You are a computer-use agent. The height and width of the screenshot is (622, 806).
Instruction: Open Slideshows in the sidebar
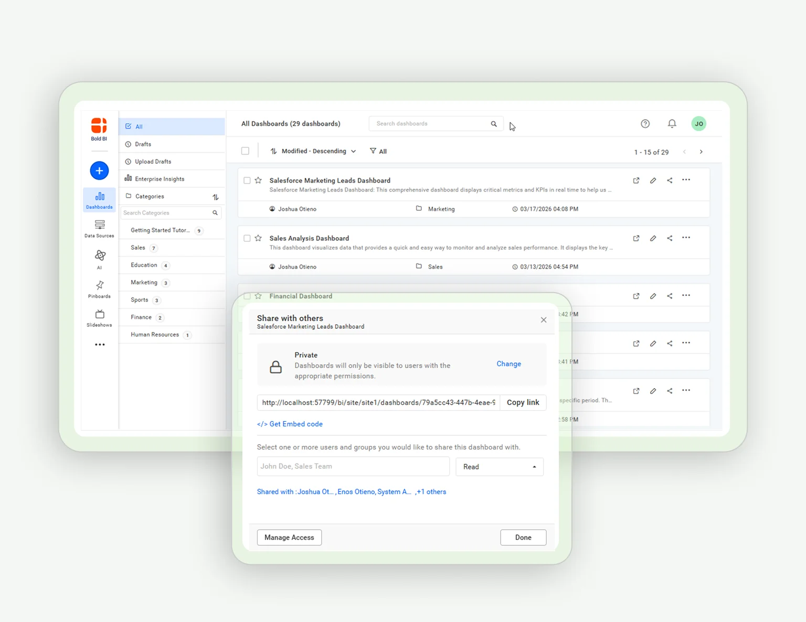click(99, 318)
